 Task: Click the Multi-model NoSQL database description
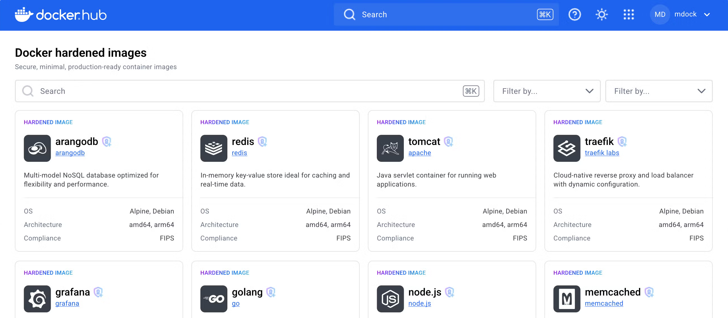(x=91, y=180)
